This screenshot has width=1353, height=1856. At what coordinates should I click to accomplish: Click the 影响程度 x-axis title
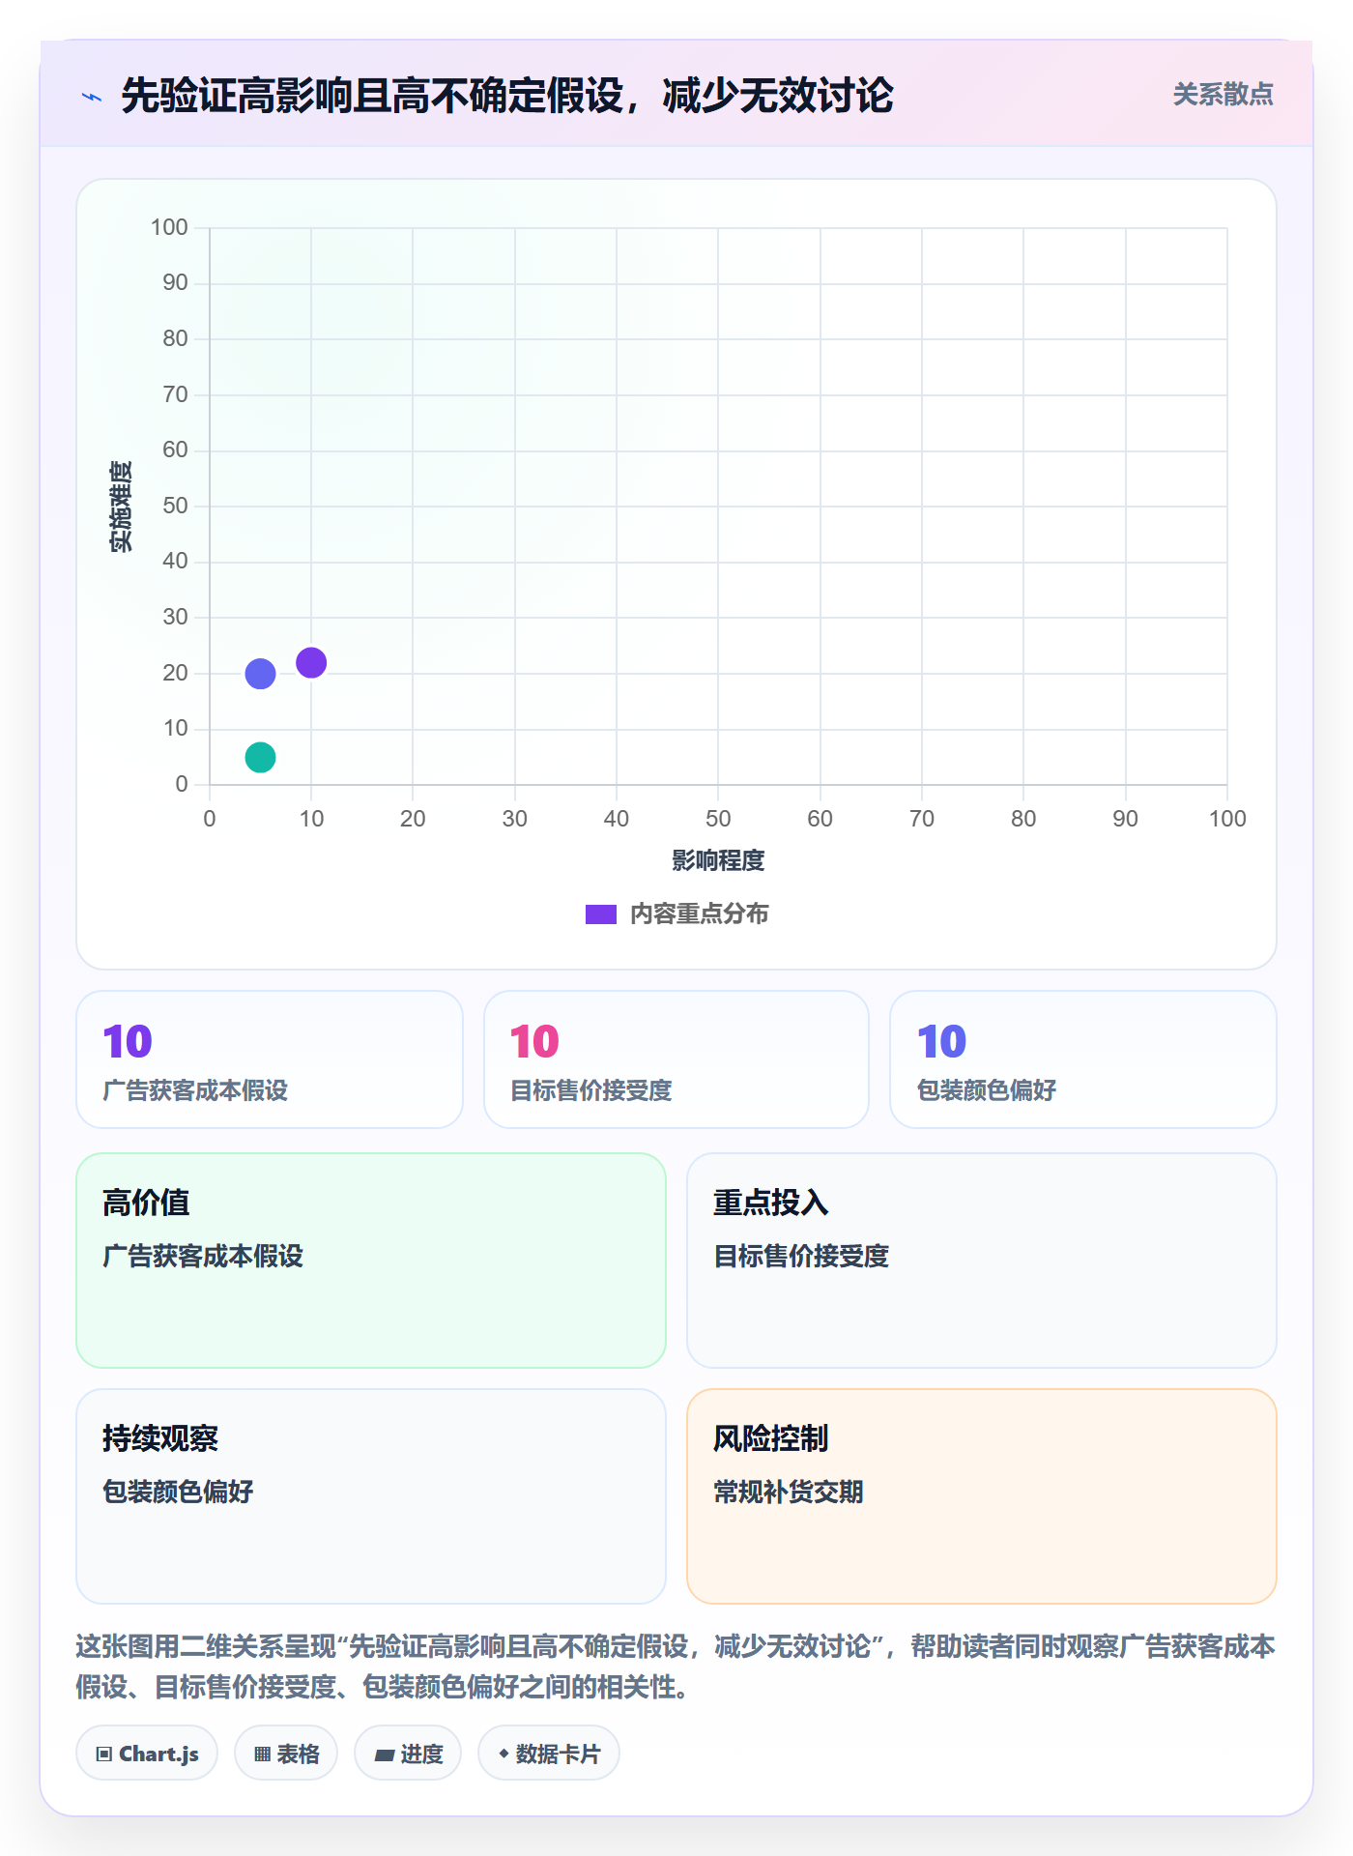click(718, 860)
